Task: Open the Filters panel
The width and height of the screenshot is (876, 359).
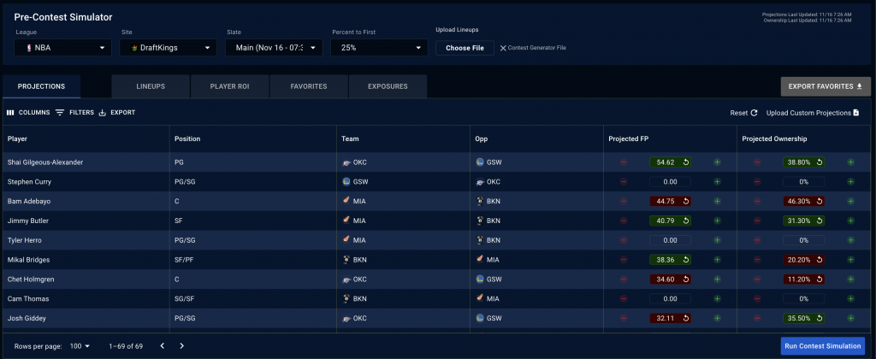Action: [75, 113]
